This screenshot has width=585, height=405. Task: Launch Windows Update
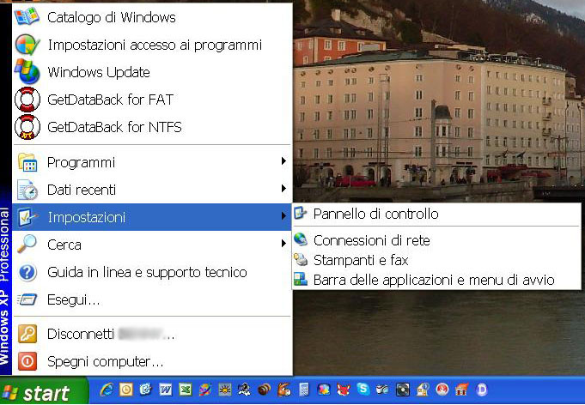pyautogui.click(x=152, y=72)
